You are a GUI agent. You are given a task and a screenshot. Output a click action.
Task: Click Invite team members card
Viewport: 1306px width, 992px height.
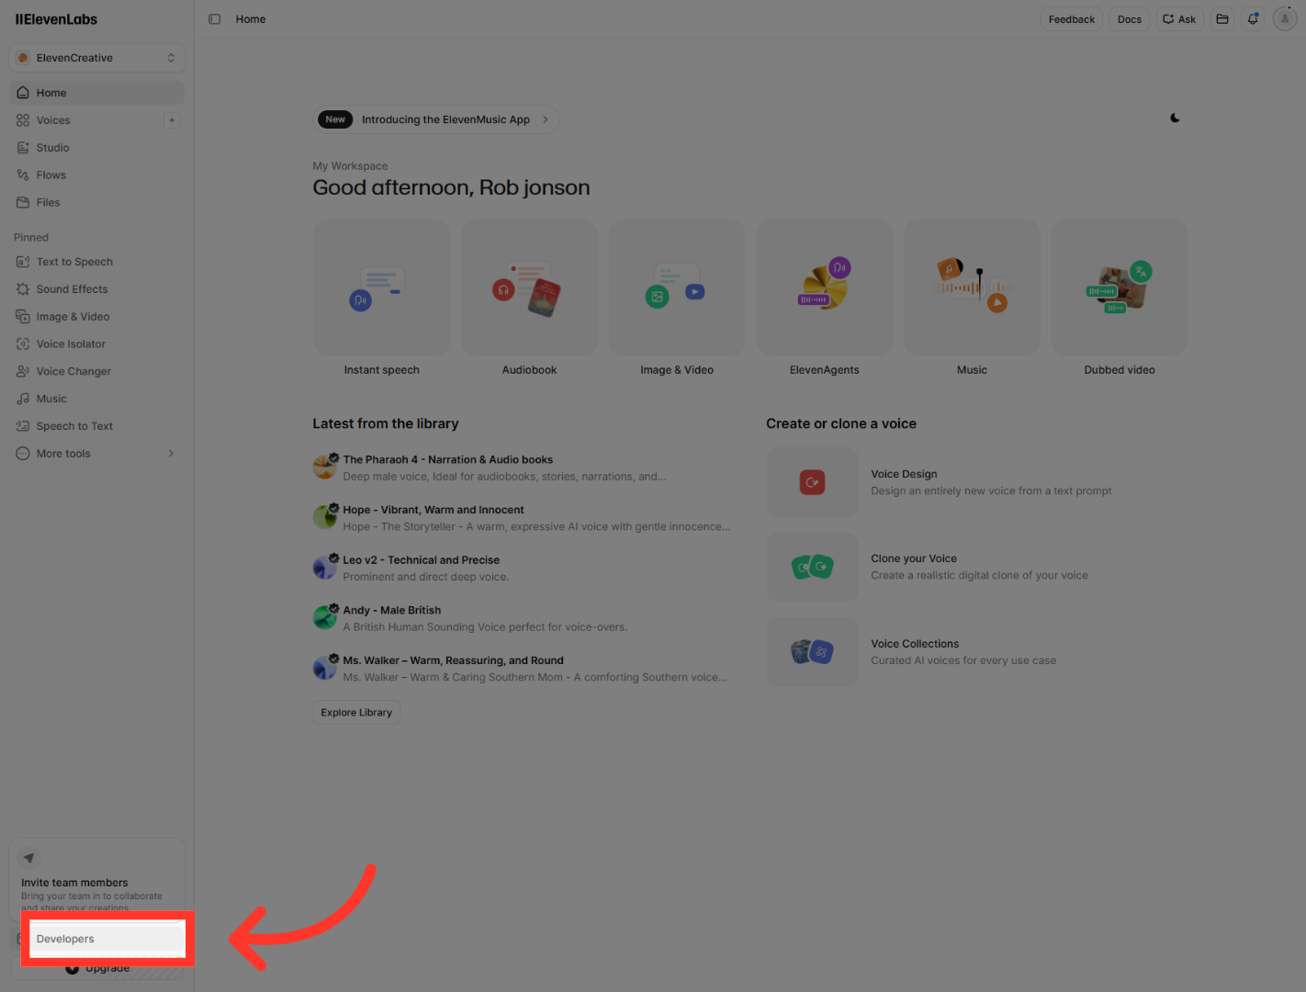coord(97,878)
